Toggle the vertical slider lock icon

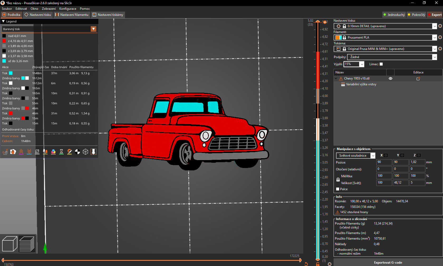[x=318, y=264]
